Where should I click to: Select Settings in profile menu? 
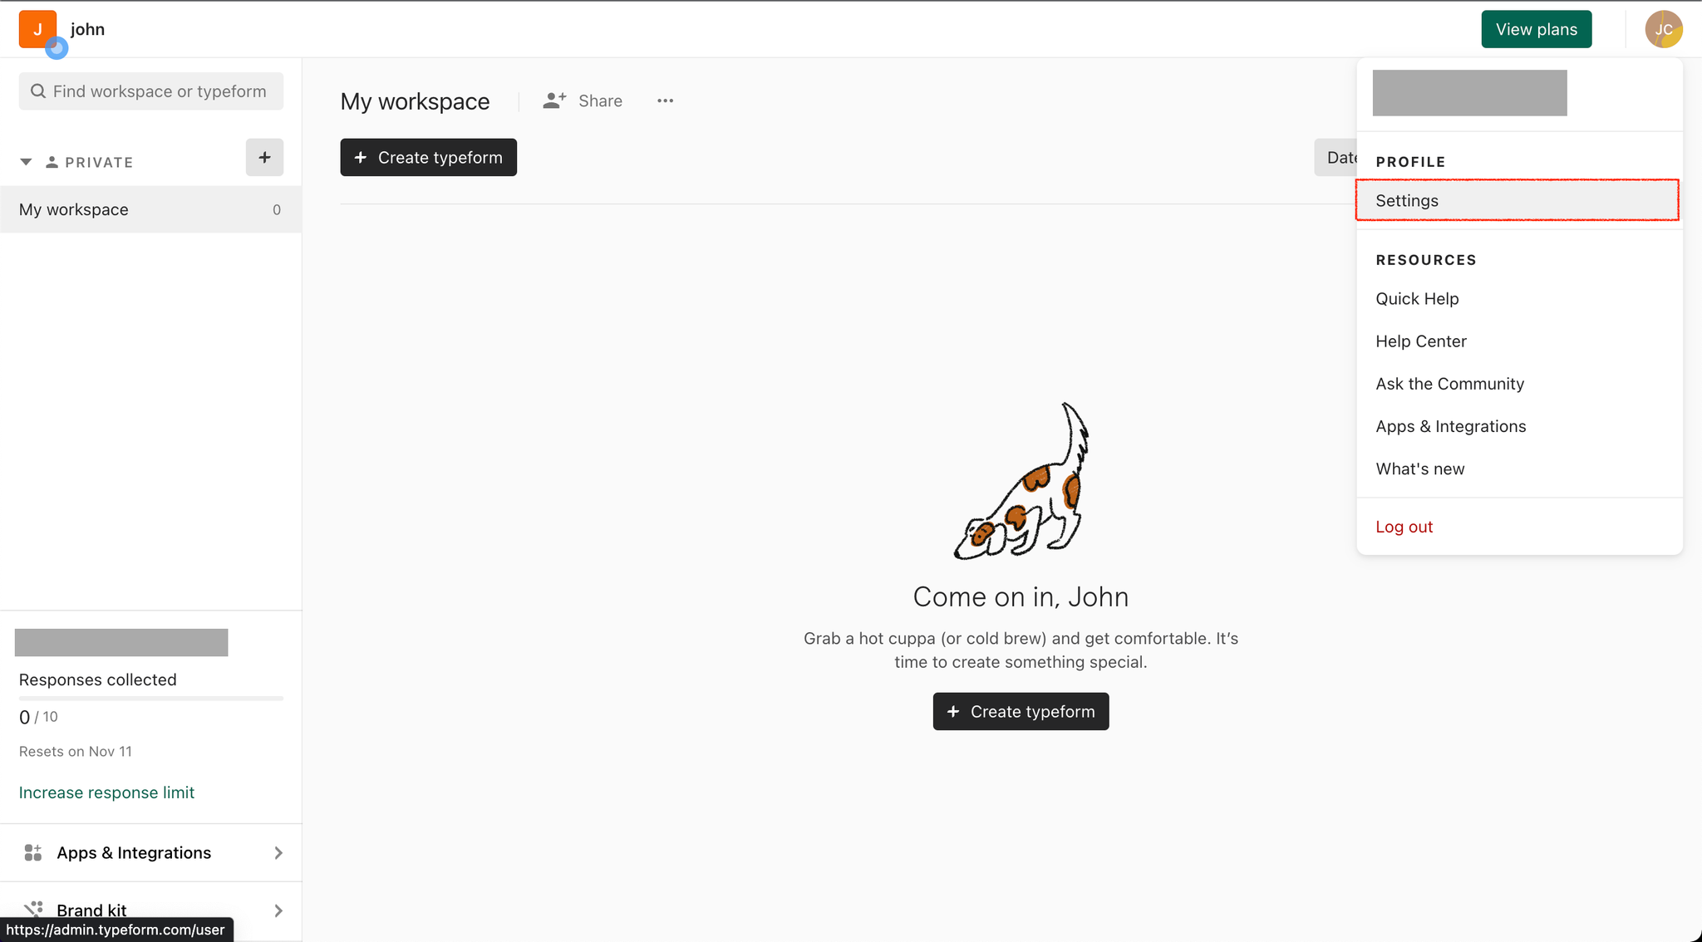1517,200
